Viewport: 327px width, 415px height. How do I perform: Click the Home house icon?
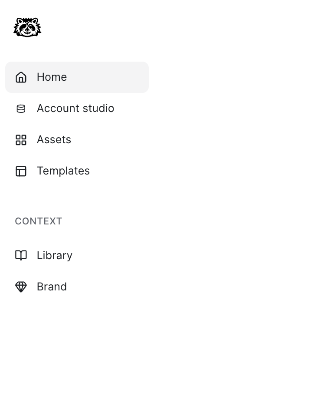click(21, 77)
